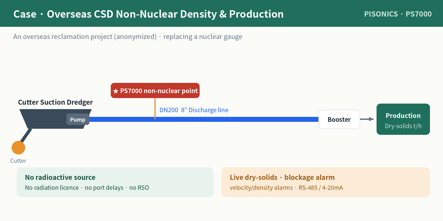Click the 'DN200 8″ Discharge line' text
The image size is (443, 221).
coord(194,110)
